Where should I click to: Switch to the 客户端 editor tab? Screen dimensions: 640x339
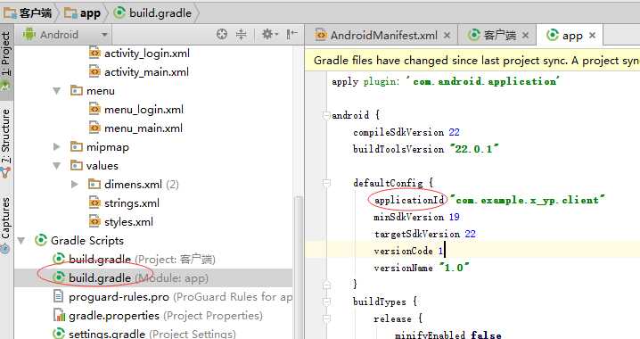click(498, 36)
